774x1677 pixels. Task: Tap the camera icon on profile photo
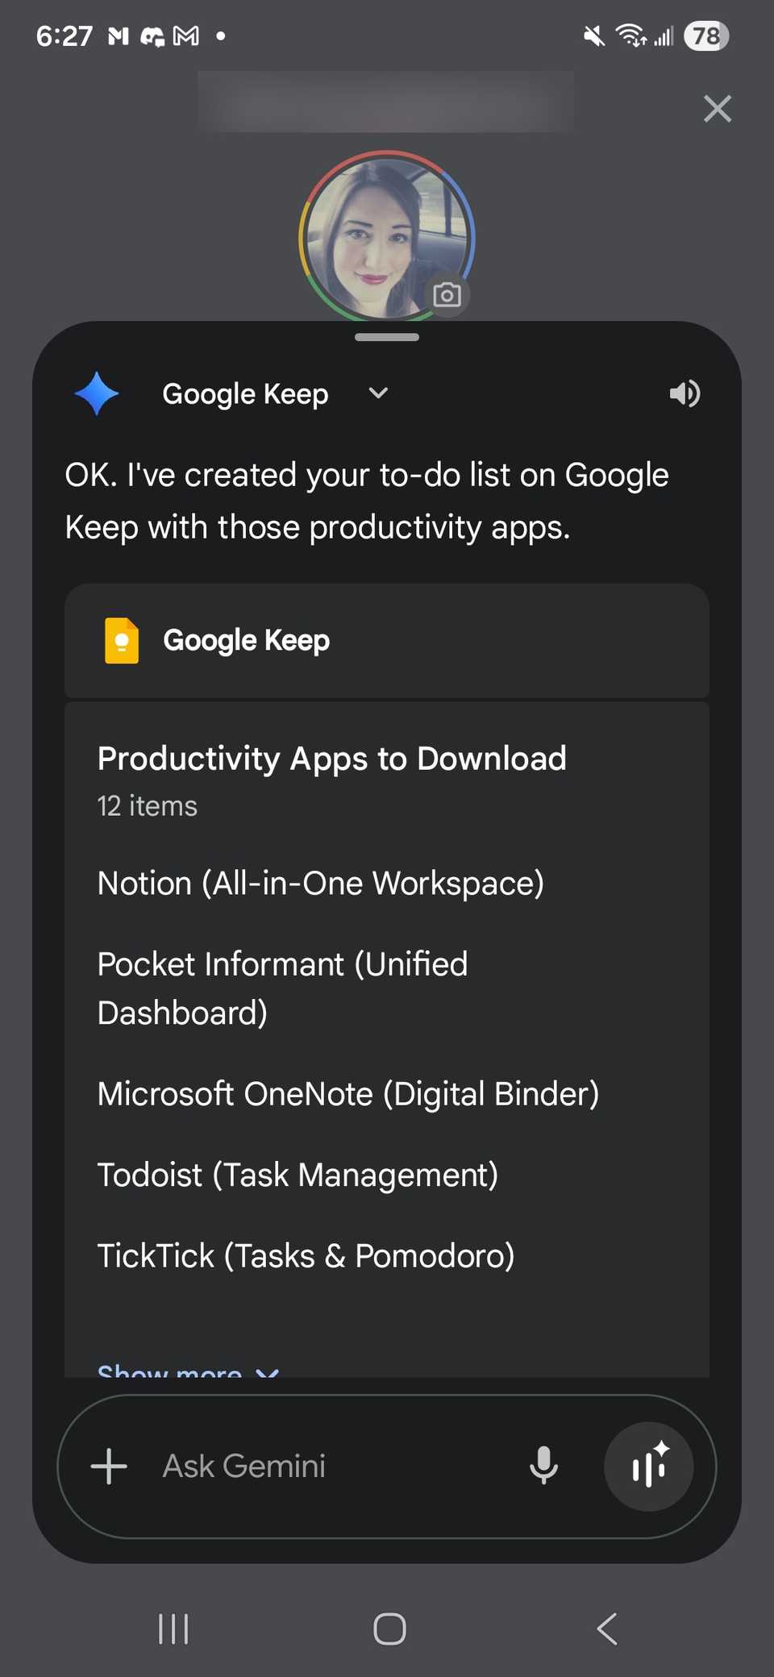pos(447,295)
